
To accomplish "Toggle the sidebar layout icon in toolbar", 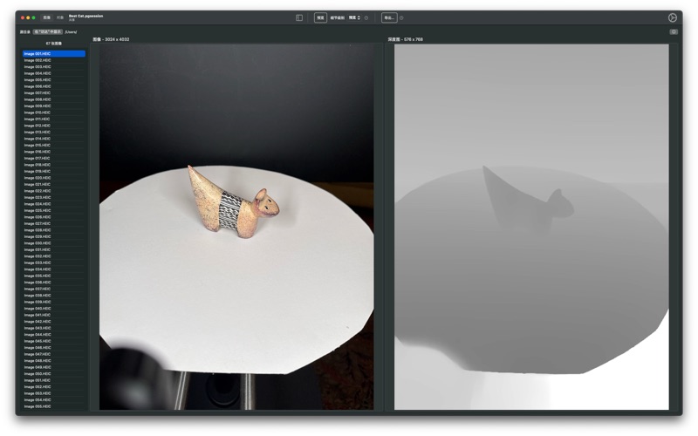I will 299,17.
